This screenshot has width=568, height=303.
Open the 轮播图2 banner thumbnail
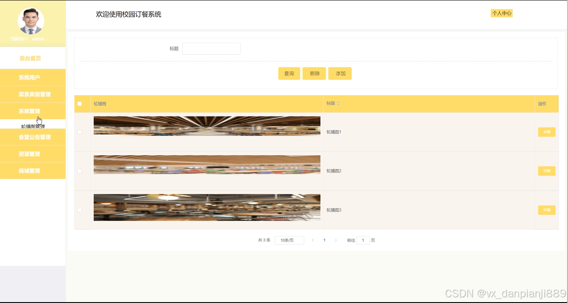(207, 165)
